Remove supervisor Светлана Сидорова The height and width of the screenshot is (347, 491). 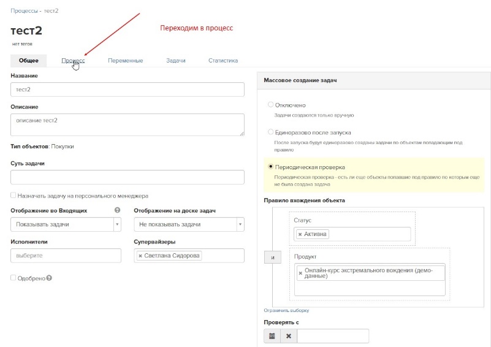click(140, 256)
